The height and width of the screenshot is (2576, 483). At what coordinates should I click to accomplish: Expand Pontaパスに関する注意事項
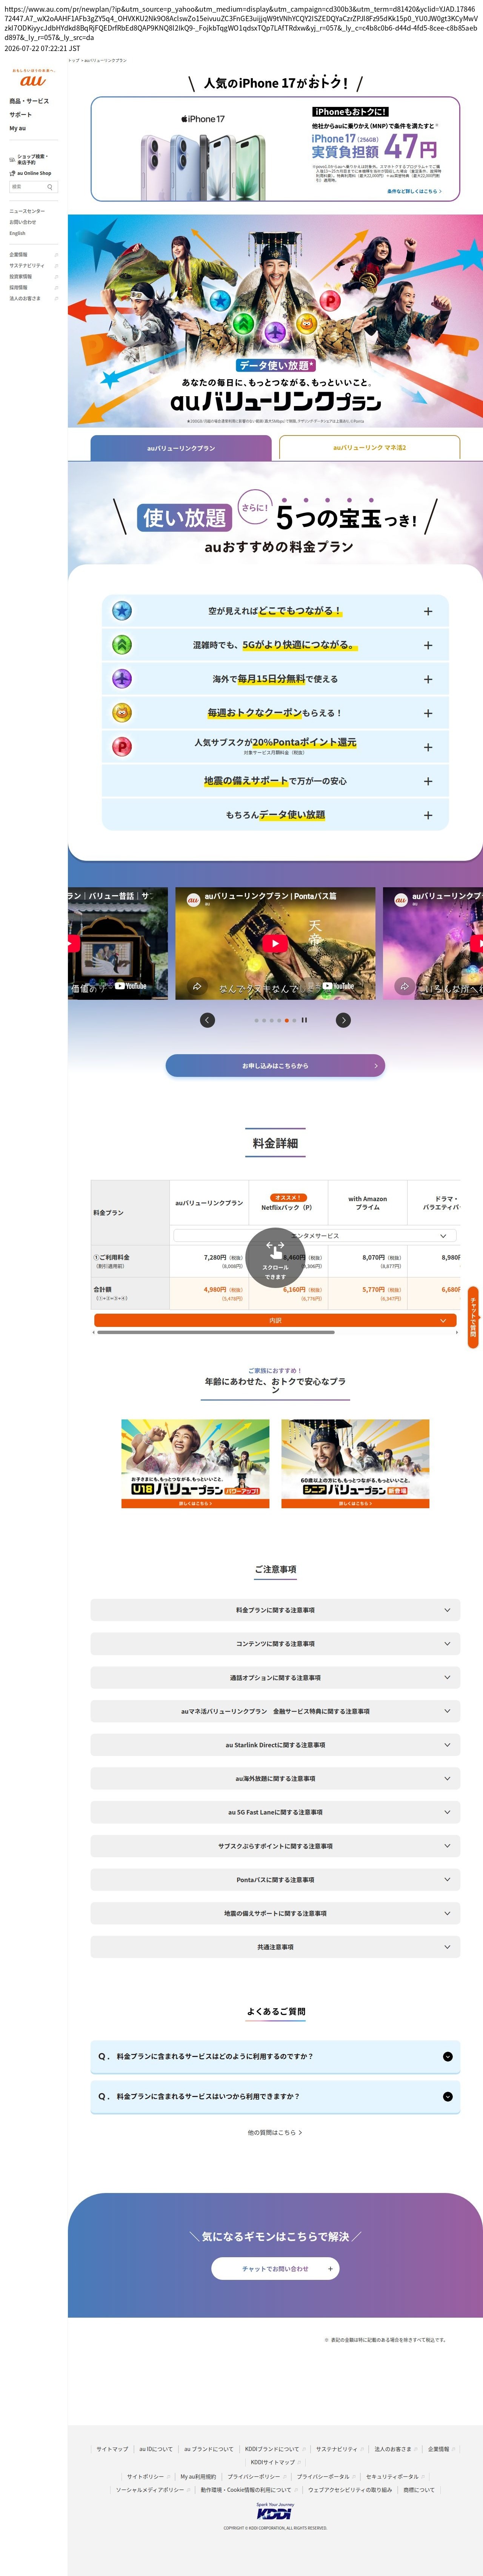coord(275,1880)
